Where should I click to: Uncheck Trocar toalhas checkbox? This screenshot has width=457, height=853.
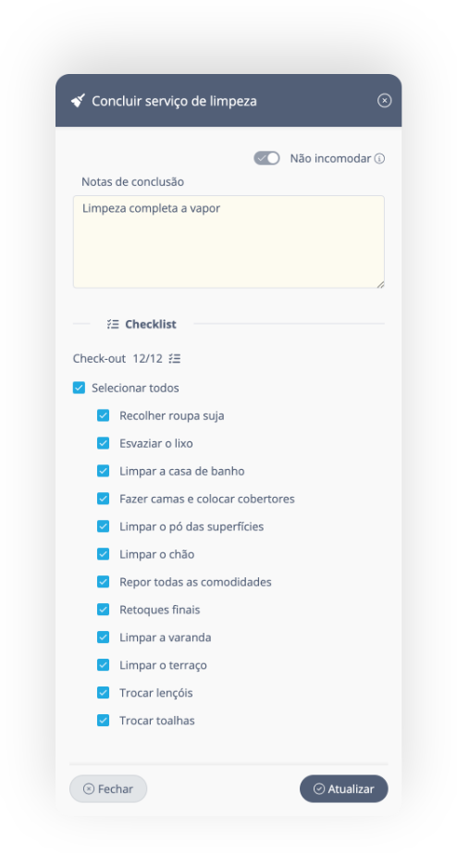(x=103, y=721)
